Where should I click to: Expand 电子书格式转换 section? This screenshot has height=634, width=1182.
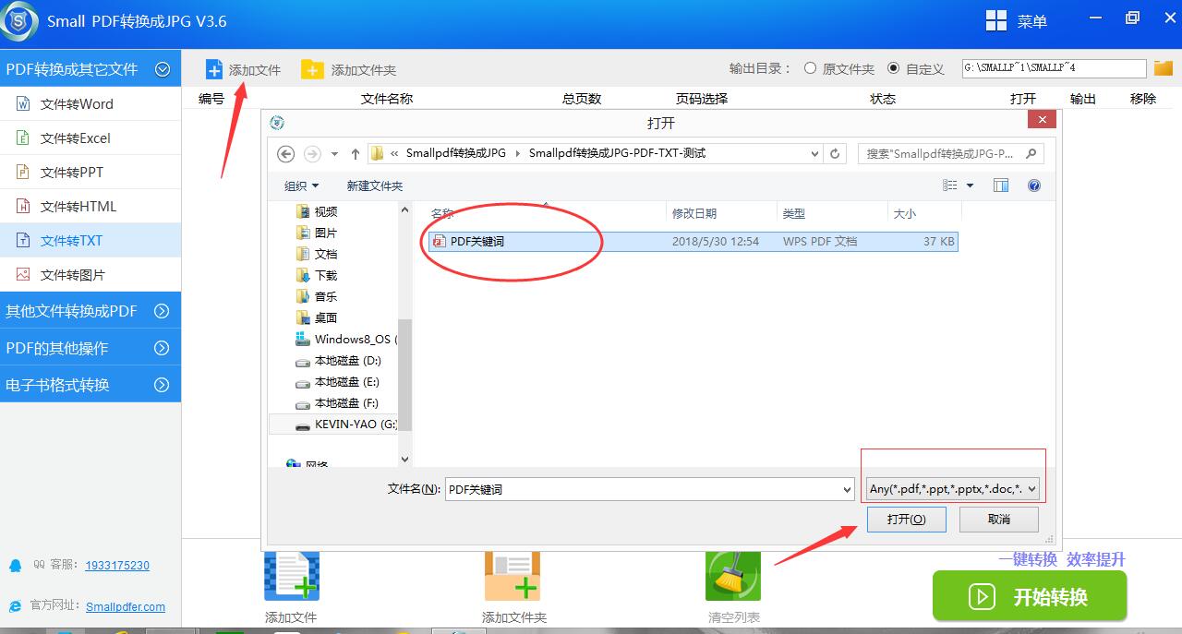point(162,385)
